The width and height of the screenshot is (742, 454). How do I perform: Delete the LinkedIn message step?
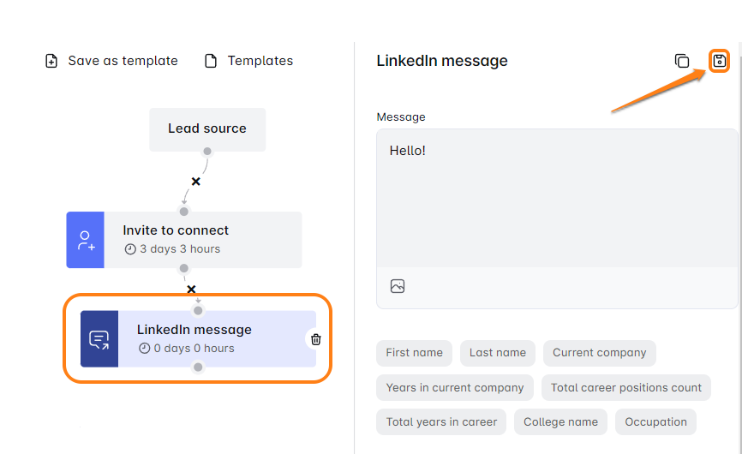click(315, 339)
